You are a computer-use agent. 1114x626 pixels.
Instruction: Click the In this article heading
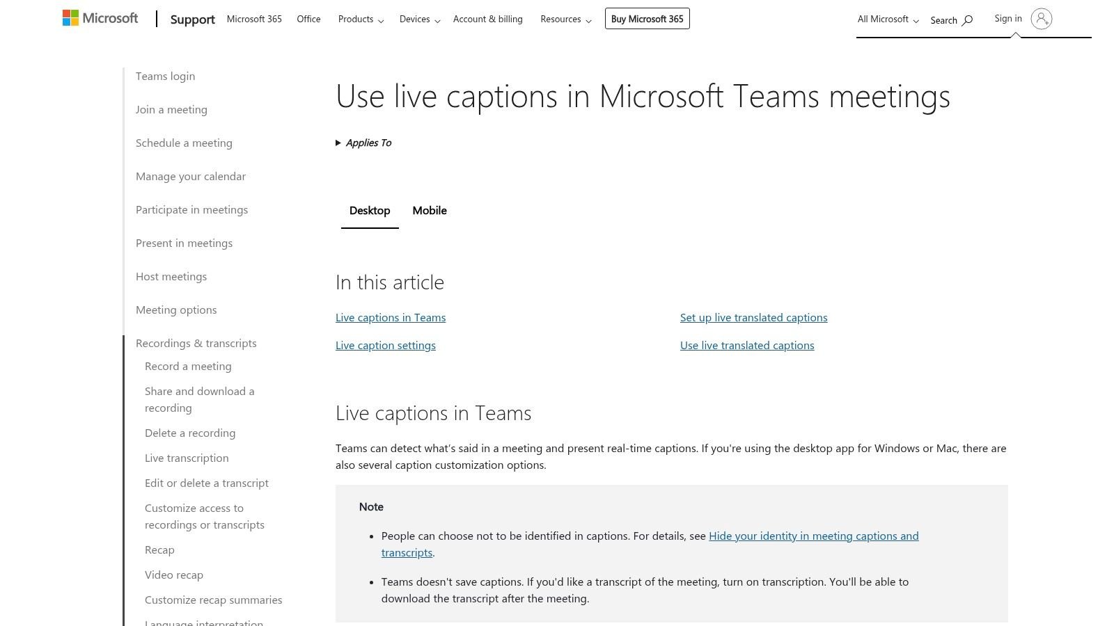coord(390,282)
